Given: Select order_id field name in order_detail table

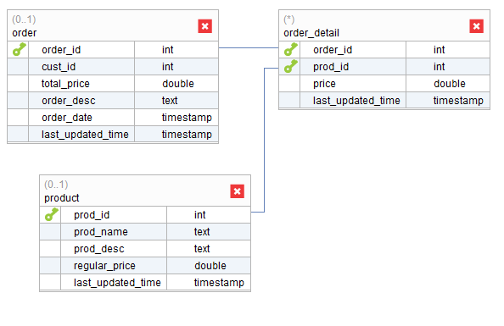Looking at the screenshot, I should coord(333,50).
